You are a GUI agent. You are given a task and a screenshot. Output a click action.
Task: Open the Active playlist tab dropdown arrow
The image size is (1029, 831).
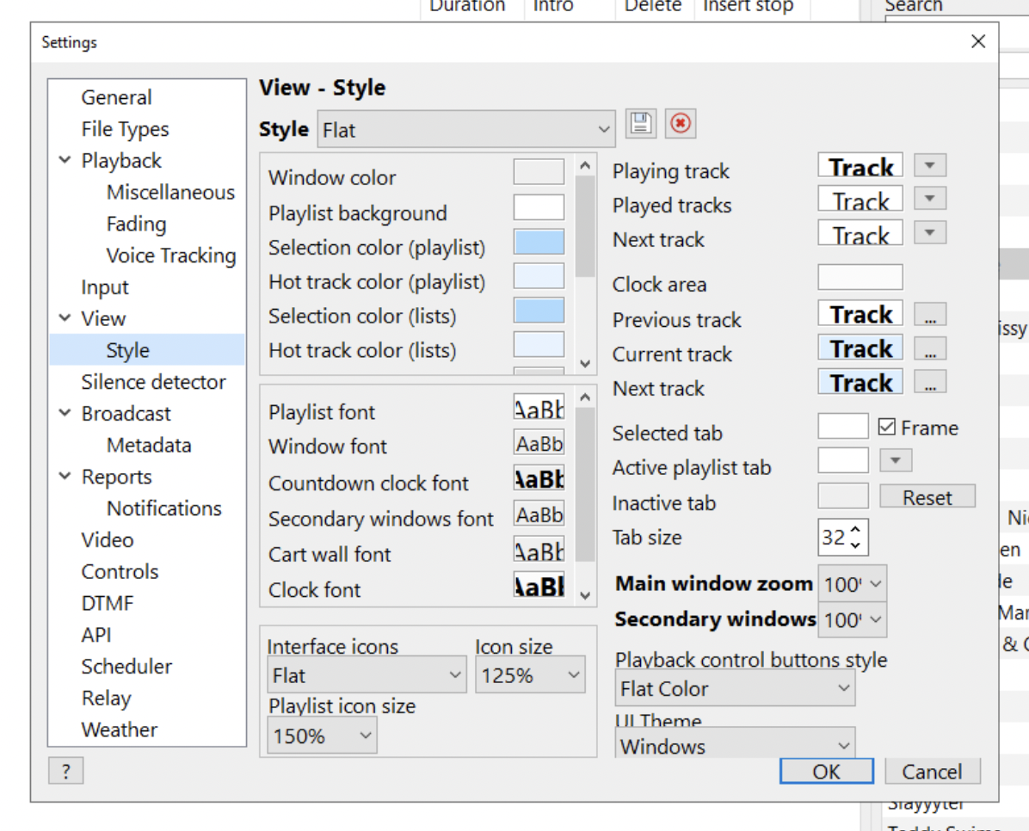click(896, 460)
